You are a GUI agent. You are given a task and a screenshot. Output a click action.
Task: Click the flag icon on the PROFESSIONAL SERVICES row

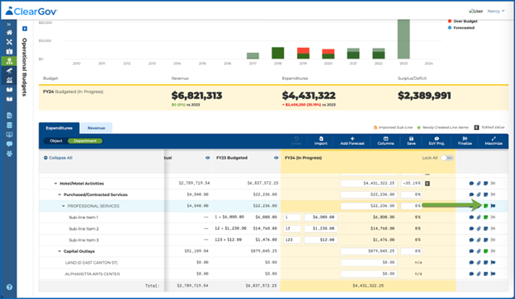pos(493,206)
